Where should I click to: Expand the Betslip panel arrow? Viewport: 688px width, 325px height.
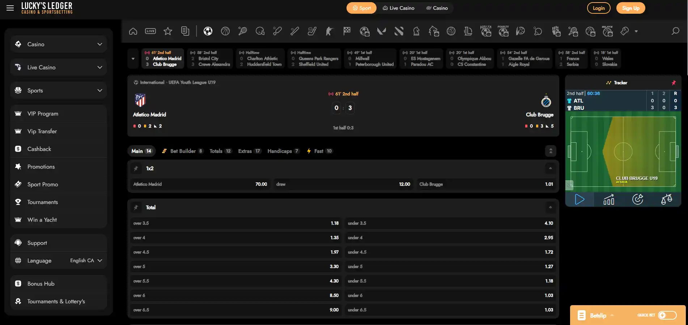tap(612, 315)
